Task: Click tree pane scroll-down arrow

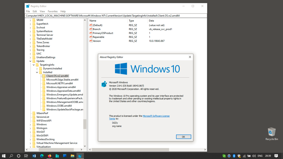Action: point(85,146)
